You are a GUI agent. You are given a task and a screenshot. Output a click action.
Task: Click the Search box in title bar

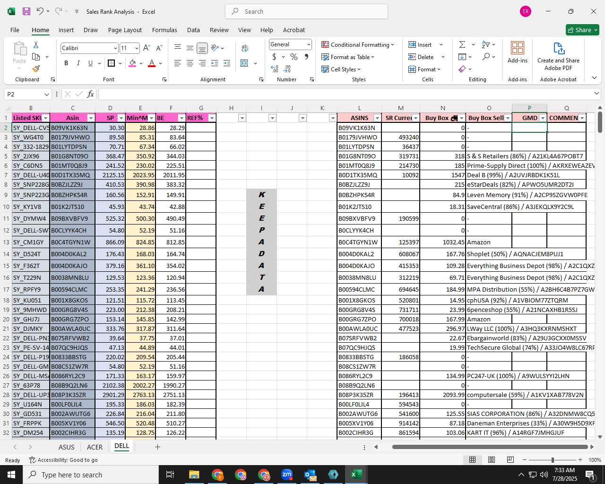point(306,11)
